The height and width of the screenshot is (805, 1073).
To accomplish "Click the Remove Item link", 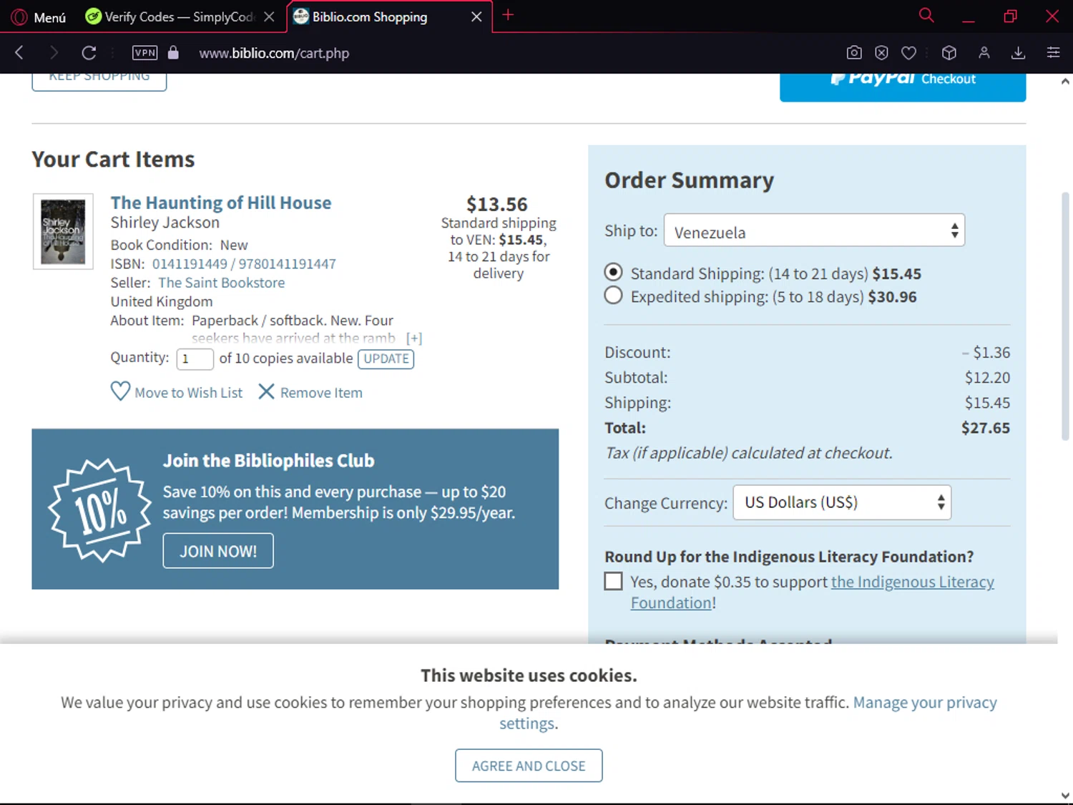I will pos(321,393).
